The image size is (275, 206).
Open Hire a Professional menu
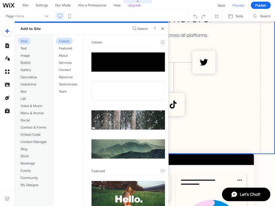click(92, 5)
